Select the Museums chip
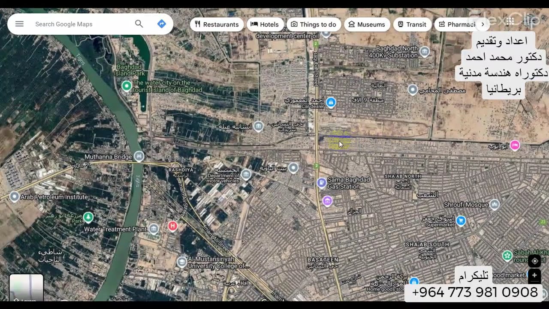 click(367, 24)
